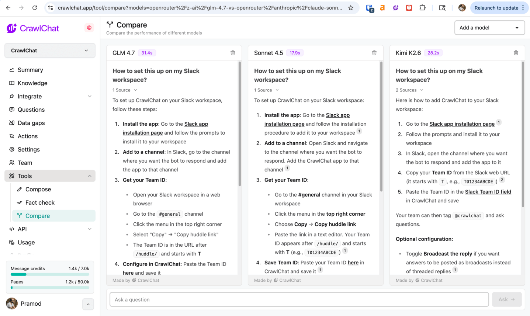Go forward in the browser
530x316 pixels.
pyautogui.click(x=21, y=8)
